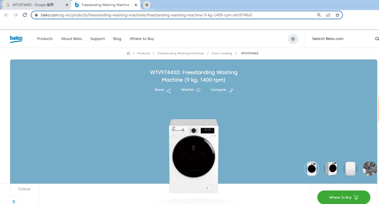This screenshot has height=204, width=379.
Task: Click the Colour label
Action: click(25, 189)
